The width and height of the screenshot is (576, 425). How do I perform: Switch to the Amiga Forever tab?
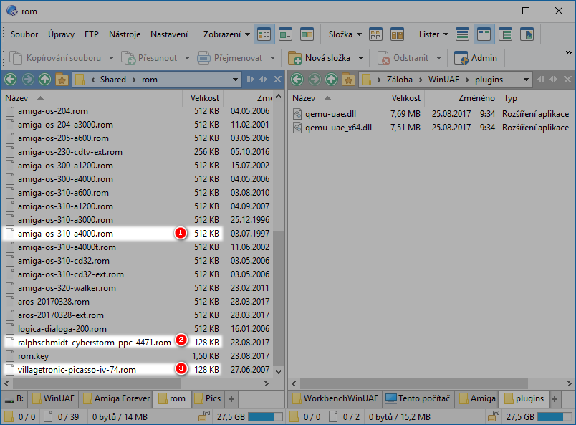[117, 398]
